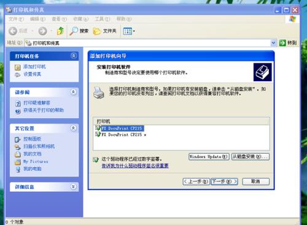Click the My Documents folder icon

click(x=18, y=154)
